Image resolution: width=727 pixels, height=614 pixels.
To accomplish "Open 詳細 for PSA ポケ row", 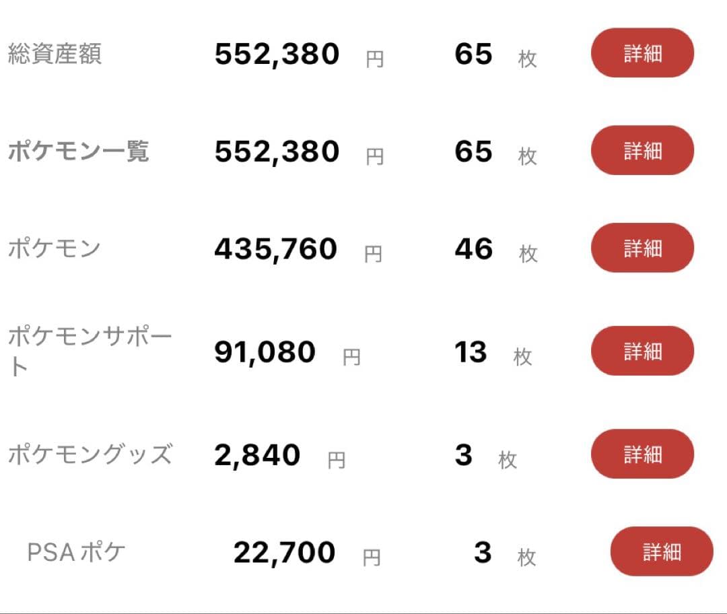I will 661,551.
